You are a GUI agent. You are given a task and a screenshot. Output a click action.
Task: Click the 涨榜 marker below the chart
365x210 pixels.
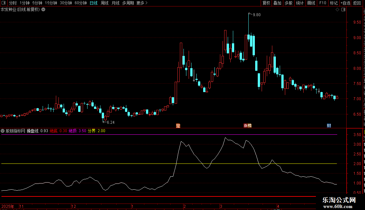[x=247, y=126]
